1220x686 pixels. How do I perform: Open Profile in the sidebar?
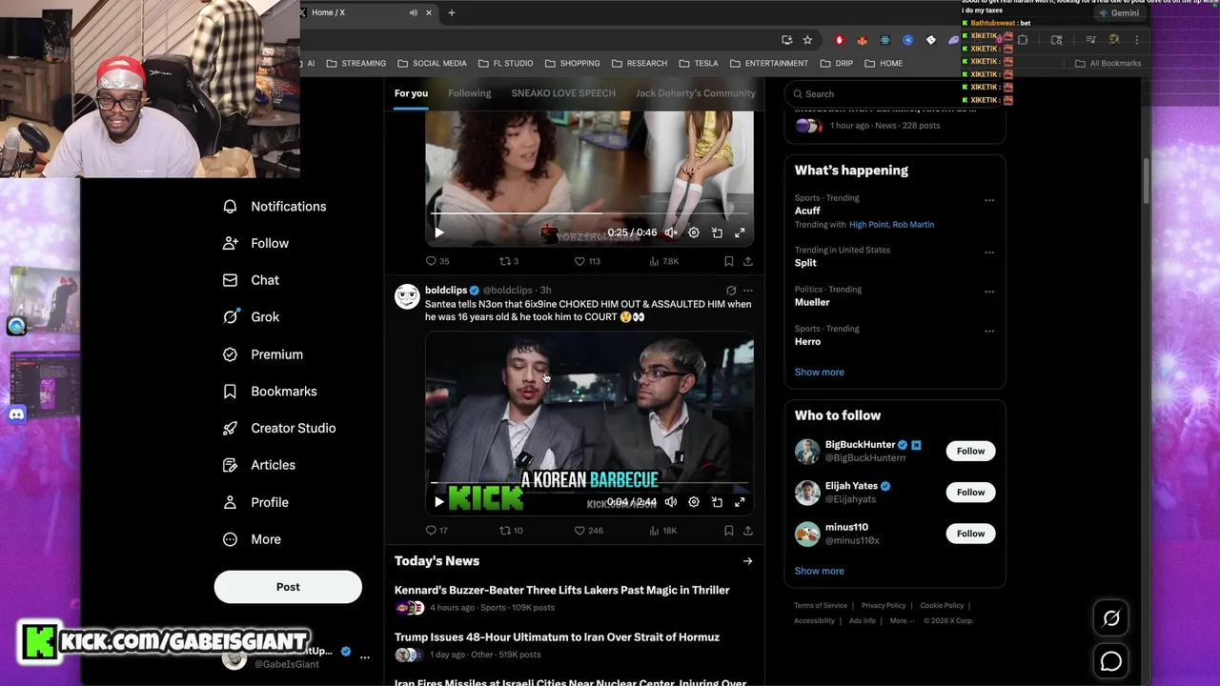(255, 502)
